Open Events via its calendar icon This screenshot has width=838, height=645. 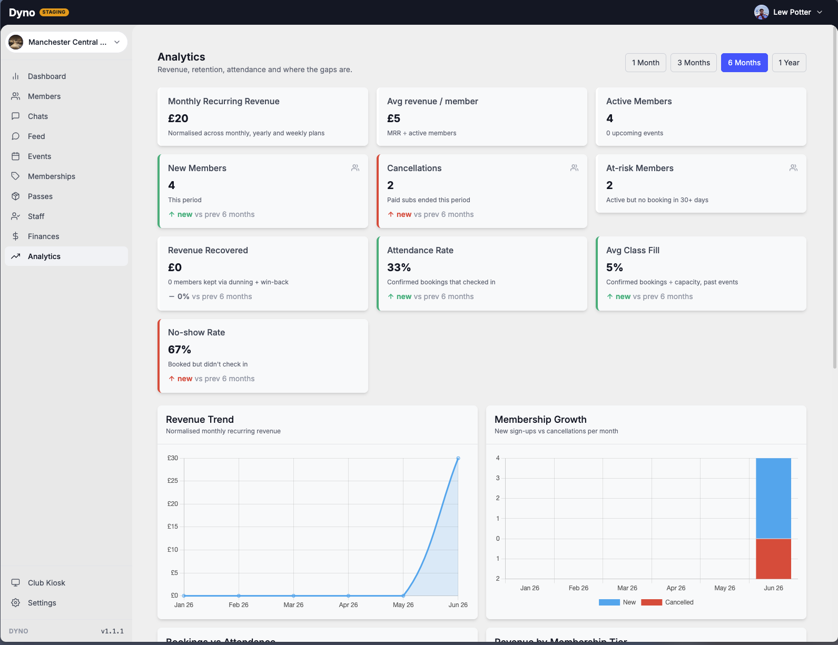tap(16, 156)
